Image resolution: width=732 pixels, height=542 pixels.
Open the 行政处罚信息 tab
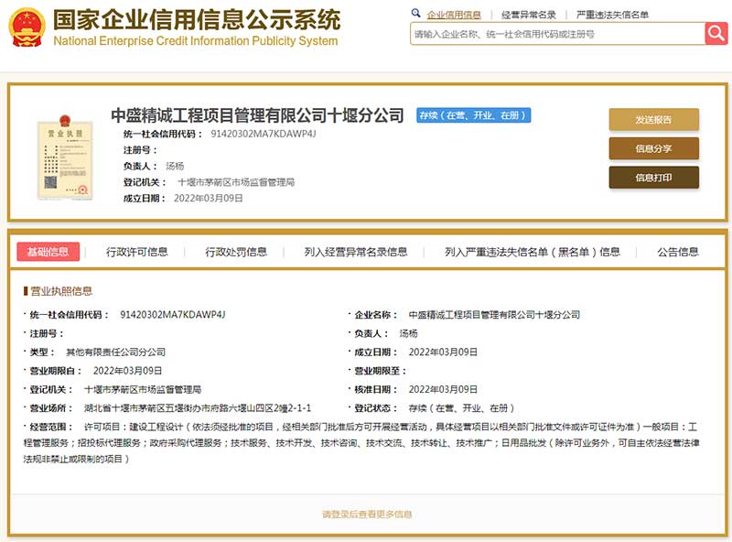pos(236,252)
